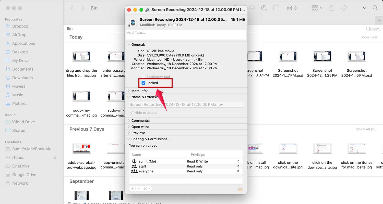
Task: Click the Empty button for the Bin
Action: pos(374,28)
